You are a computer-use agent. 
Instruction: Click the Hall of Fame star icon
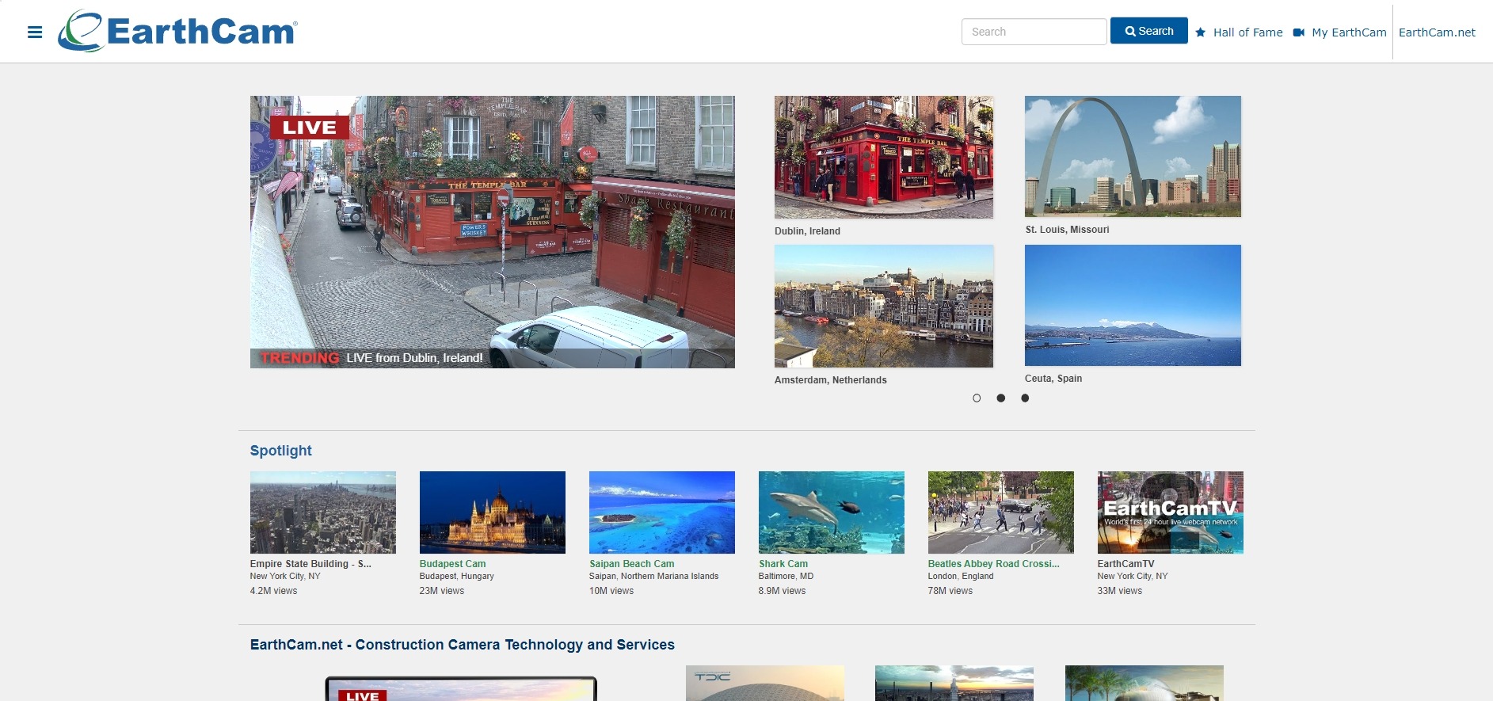(x=1200, y=32)
